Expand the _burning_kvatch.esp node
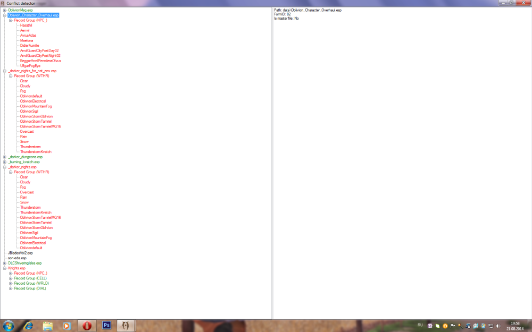532x332 pixels. pyautogui.click(x=5, y=162)
